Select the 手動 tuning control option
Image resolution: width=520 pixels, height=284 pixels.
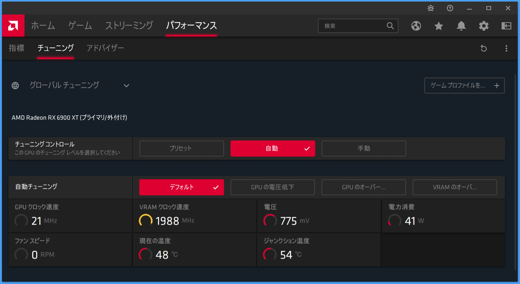[x=364, y=148]
